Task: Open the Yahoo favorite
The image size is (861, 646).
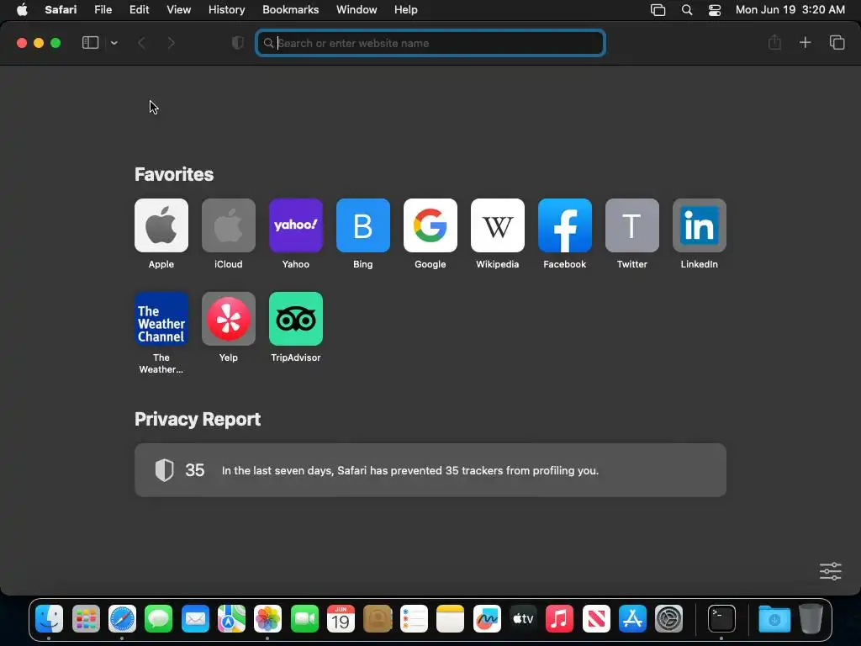Action: tap(295, 225)
